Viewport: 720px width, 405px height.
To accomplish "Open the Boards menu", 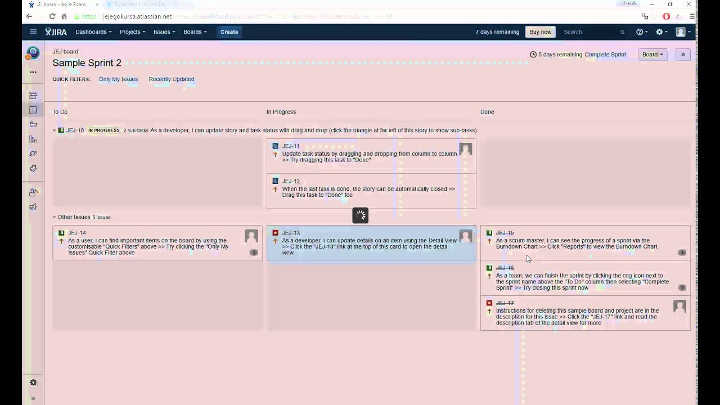I will click(195, 32).
